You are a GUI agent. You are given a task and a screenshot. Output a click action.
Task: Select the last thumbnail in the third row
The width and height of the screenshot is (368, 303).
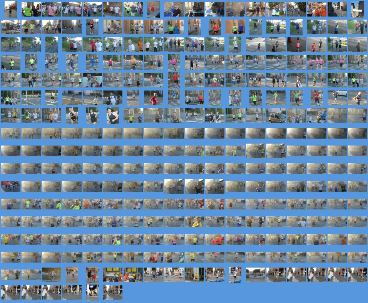[357, 45]
